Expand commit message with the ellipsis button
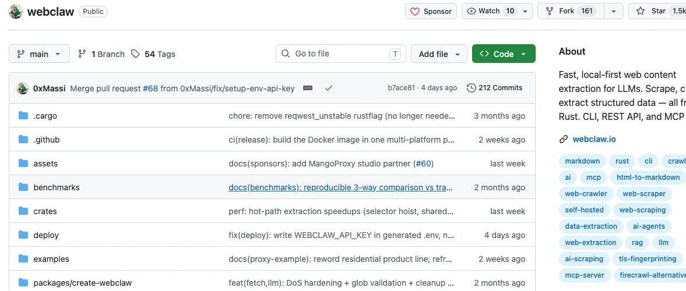This screenshot has width=686, height=291. click(308, 88)
